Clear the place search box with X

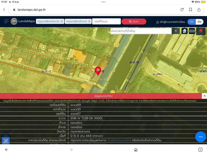[176, 31]
